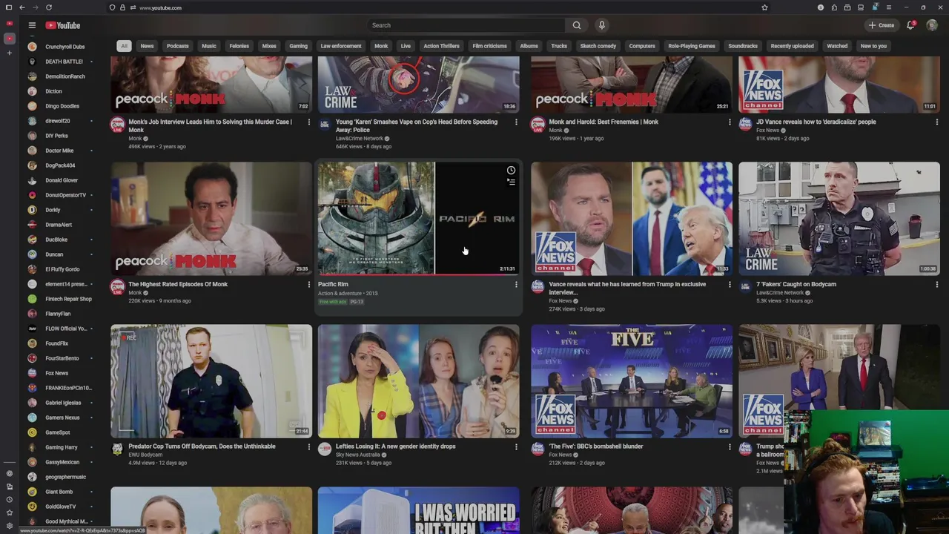This screenshot has height=534, width=949.
Task: Open Giant Bomb subscription in sidebar
Action: (59, 492)
